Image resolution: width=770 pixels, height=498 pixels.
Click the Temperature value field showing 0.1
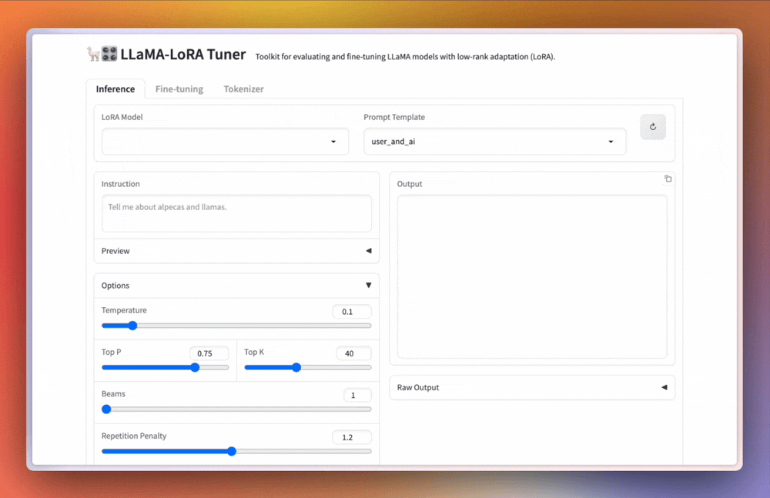352,312
